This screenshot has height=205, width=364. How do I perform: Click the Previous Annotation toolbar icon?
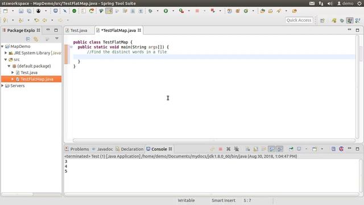pyautogui.click(x=21, y=20)
